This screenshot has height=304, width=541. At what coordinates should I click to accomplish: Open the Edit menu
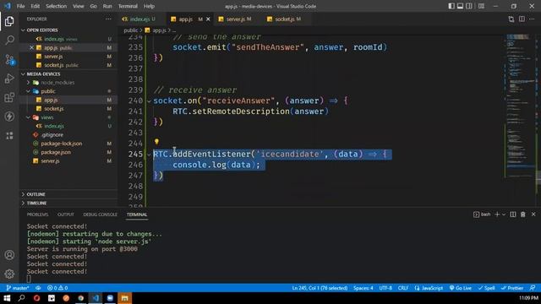click(35, 6)
